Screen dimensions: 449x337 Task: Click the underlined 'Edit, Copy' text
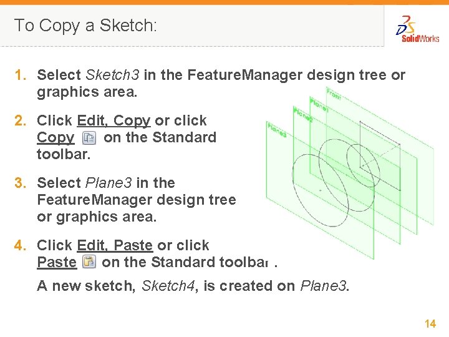113,120
